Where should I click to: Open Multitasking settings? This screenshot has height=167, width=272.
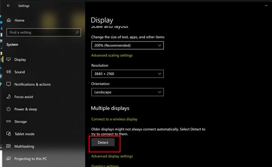point(24,147)
